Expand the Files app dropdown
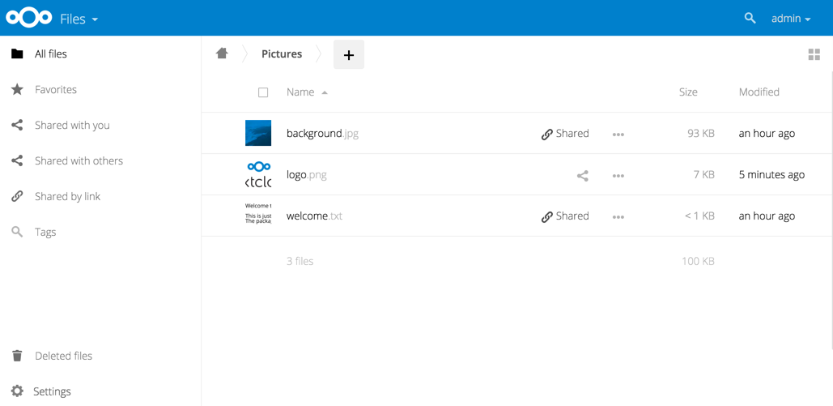This screenshot has height=406, width=833. 79,19
